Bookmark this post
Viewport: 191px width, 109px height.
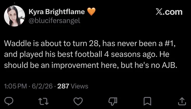[147, 101]
